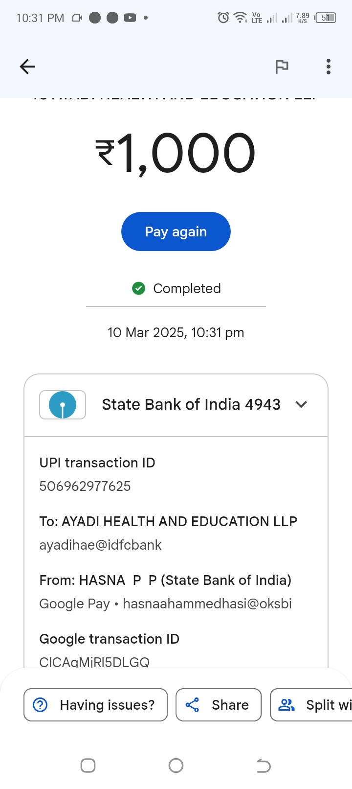The image size is (352, 789).
Task: Open the three-dot overflow menu
Action: tap(329, 67)
